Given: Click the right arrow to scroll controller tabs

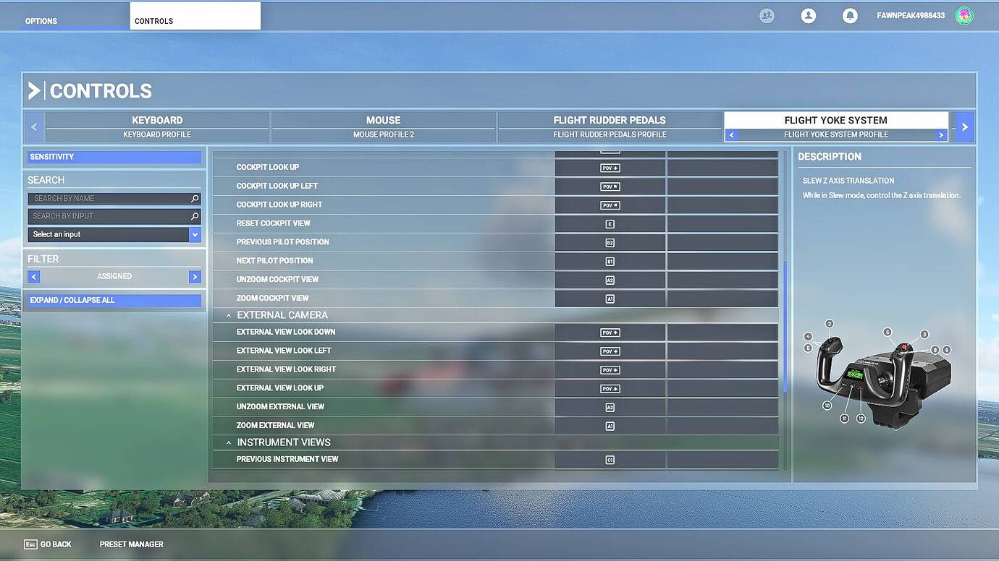Looking at the screenshot, I should [965, 127].
